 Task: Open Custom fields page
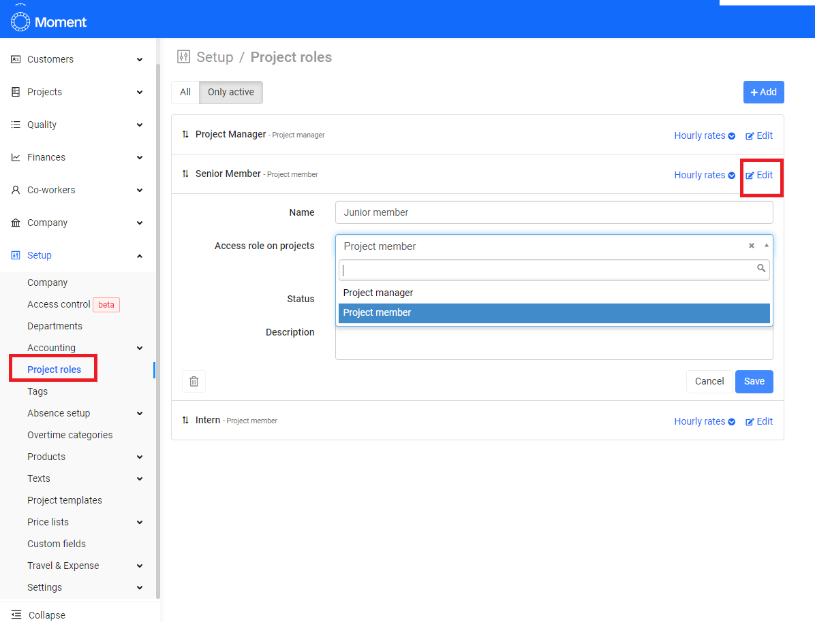[56, 544]
